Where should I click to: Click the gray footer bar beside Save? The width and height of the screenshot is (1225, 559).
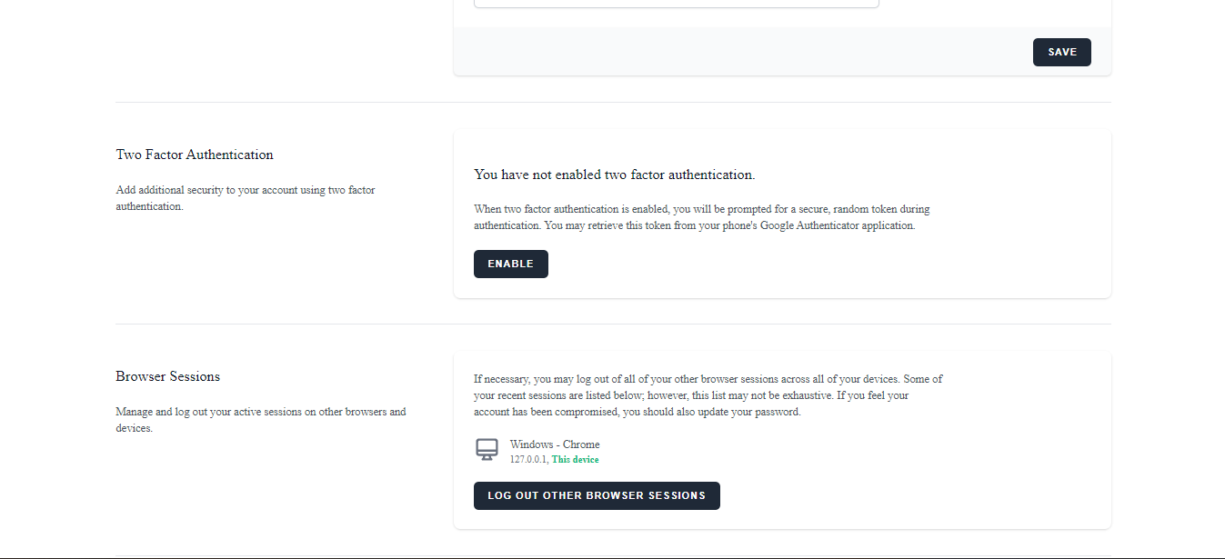pyautogui.click(x=728, y=52)
